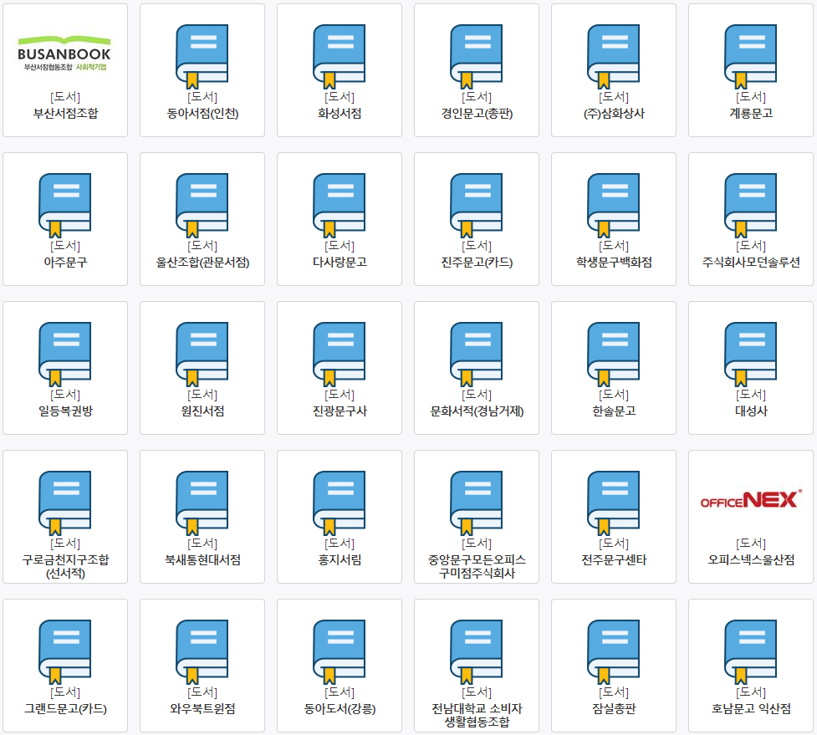Viewport: 817px width, 735px height.
Task: Click the book icon for 주식회사모던솔루션
Action: click(750, 205)
